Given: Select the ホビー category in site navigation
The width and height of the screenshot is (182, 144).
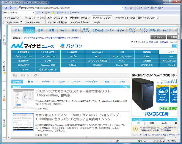Looking at the screenshot, I should [121, 30].
